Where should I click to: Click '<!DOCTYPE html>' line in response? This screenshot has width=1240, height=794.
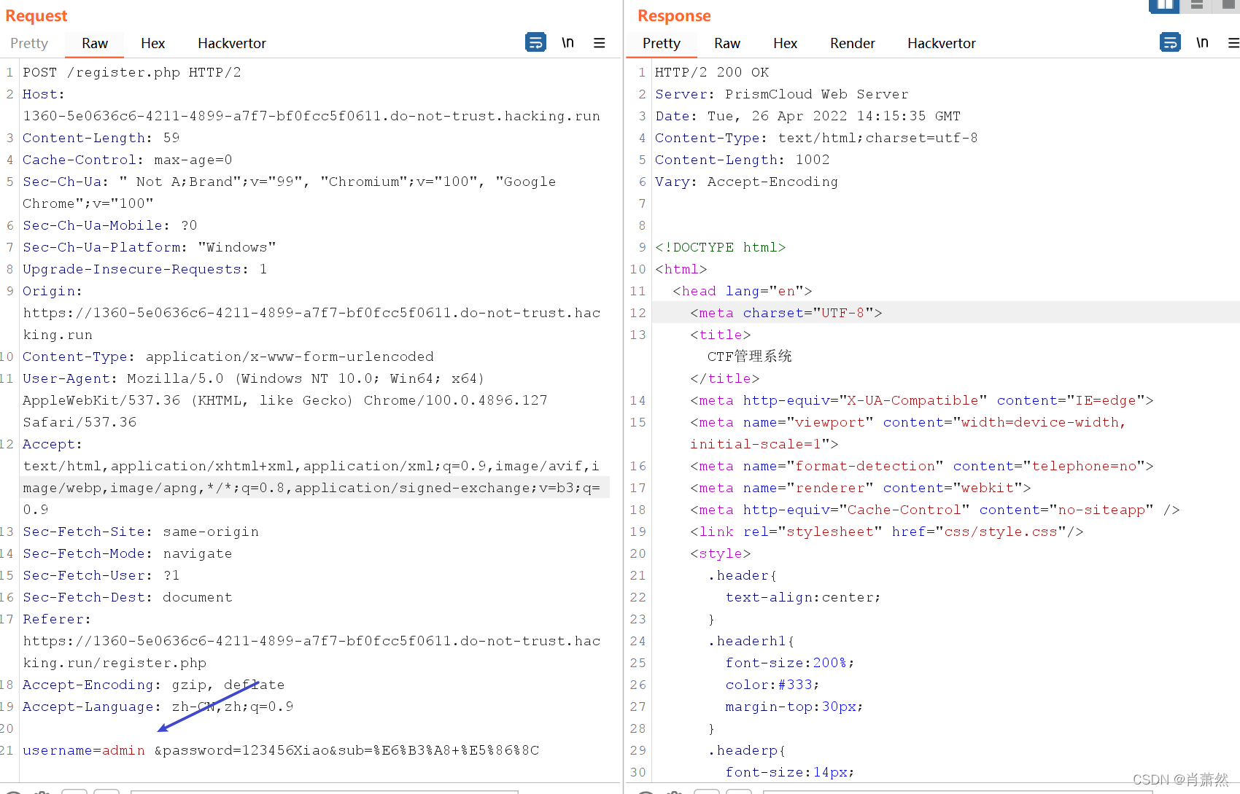tap(721, 247)
